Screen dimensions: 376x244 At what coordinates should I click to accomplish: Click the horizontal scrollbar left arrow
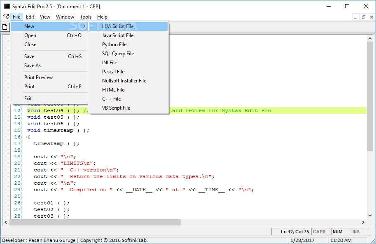click(6, 223)
